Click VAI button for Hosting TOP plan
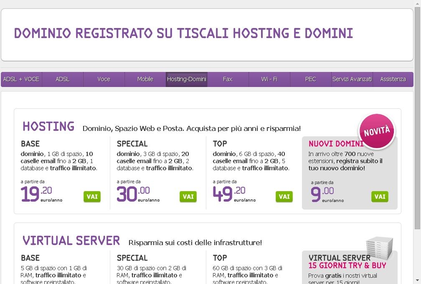Screen dimensions: 421x284 click(x=284, y=197)
